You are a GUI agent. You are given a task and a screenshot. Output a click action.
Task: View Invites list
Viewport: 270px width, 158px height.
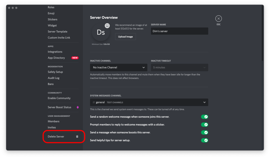pos(52,128)
